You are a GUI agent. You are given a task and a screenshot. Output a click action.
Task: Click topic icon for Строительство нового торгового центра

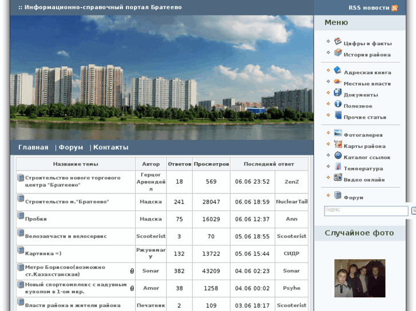(21, 177)
